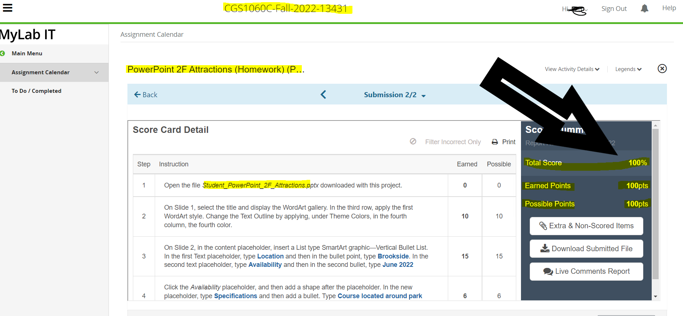Expand View Activity Details dropdown
Image resolution: width=683 pixels, height=316 pixels.
[572, 69]
